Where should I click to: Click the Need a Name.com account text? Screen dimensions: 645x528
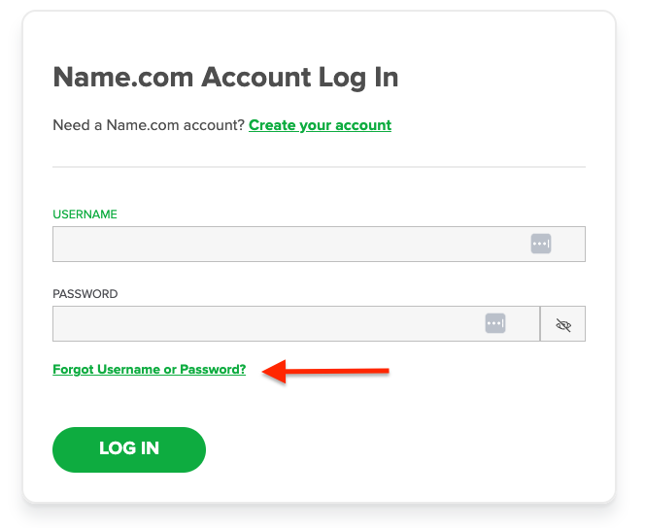tap(149, 125)
